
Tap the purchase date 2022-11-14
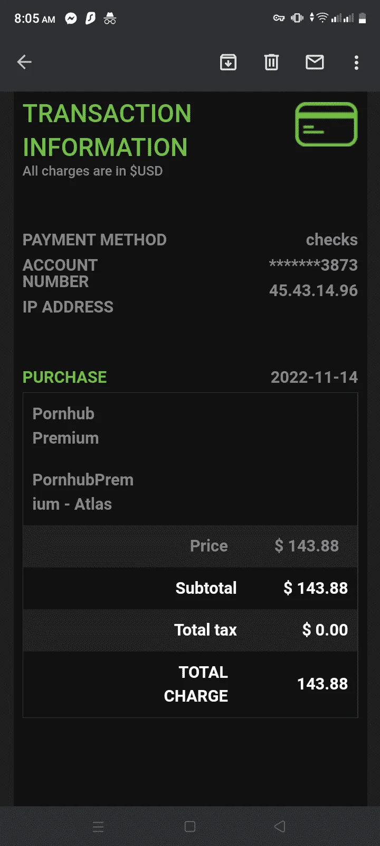click(x=315, y=377)
